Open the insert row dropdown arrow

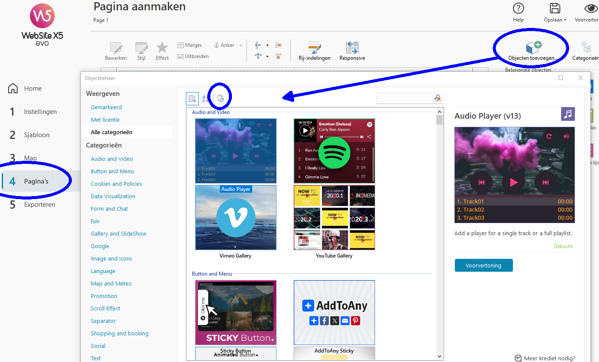[267, 45]
